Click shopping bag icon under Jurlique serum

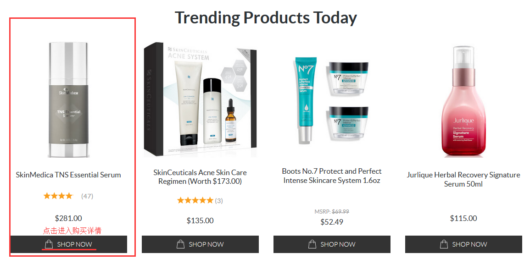(x=444, y=244)
